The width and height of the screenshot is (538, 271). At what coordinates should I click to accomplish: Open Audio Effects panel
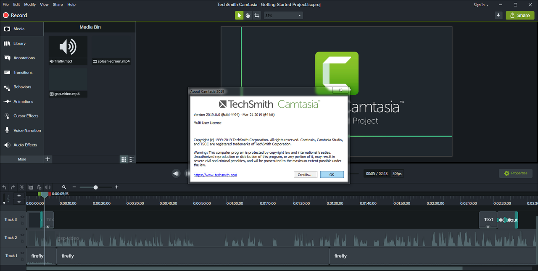[22, 145]
